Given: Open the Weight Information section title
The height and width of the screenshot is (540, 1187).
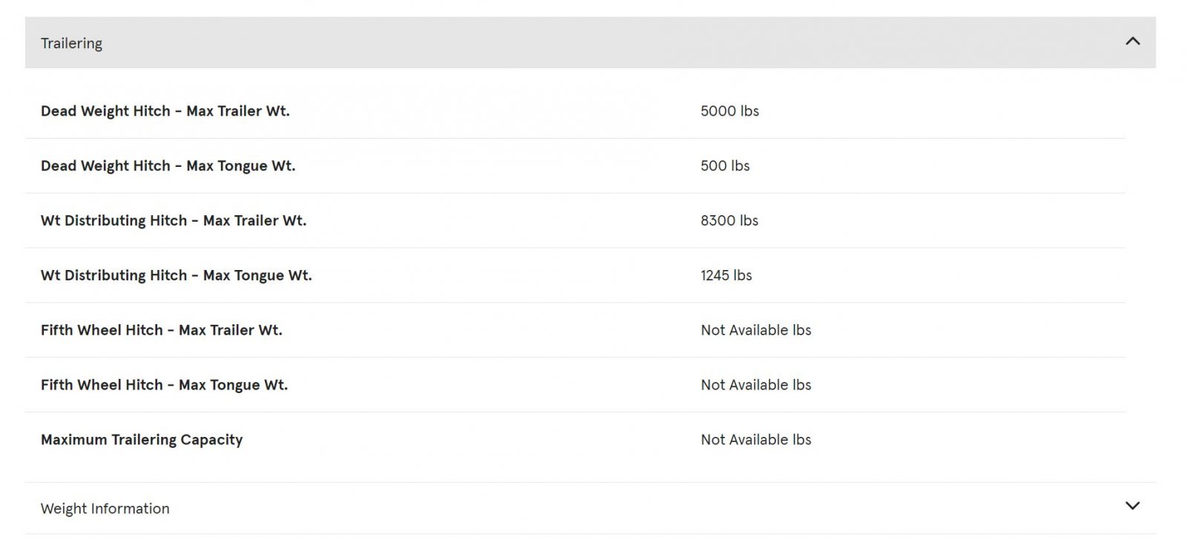Looking at the screenshot, I should click(105, 508).
